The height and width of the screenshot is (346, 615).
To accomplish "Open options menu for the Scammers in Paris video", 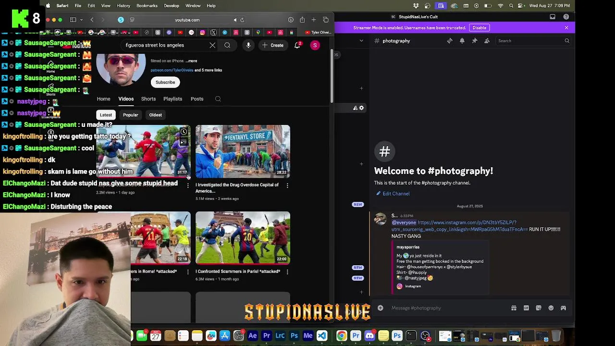I will tap(287, 272).
